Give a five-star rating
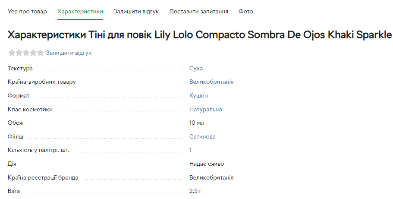Screen dimensions: 393x199 click(40, 53)
